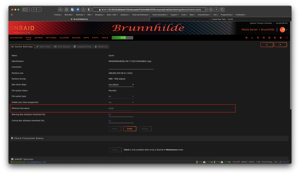Click the 65% progress bar
This screenshot has height=175, width=300.
coord(122,38)
